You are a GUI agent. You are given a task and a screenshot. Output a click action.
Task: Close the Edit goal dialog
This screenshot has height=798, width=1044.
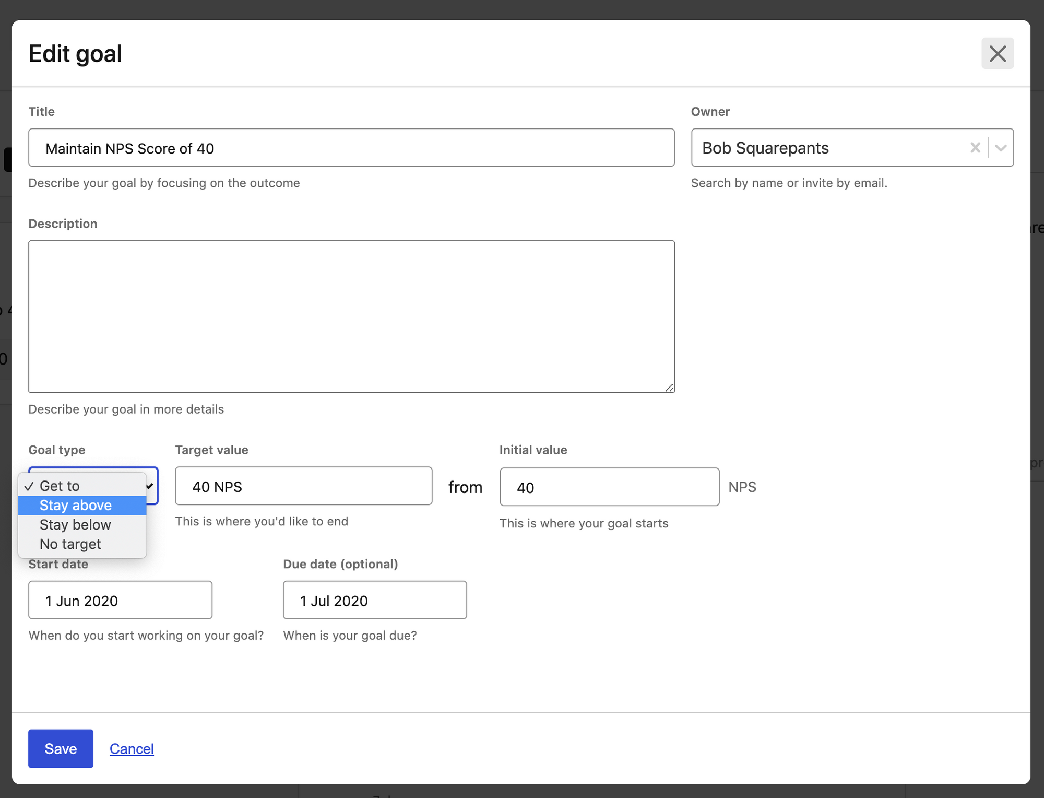(997, 54)
